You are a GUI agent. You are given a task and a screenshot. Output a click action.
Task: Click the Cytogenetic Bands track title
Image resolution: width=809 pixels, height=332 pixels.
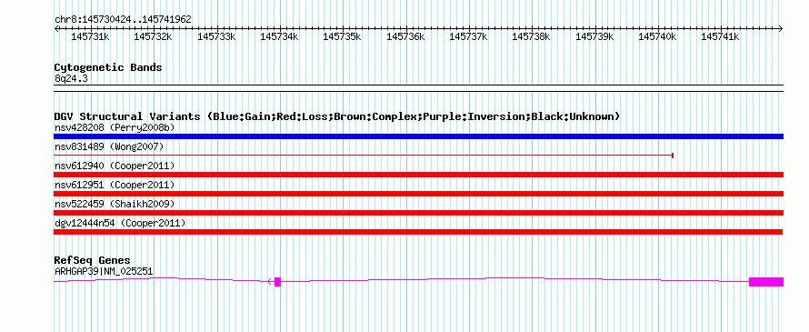[x=108, y=67]
